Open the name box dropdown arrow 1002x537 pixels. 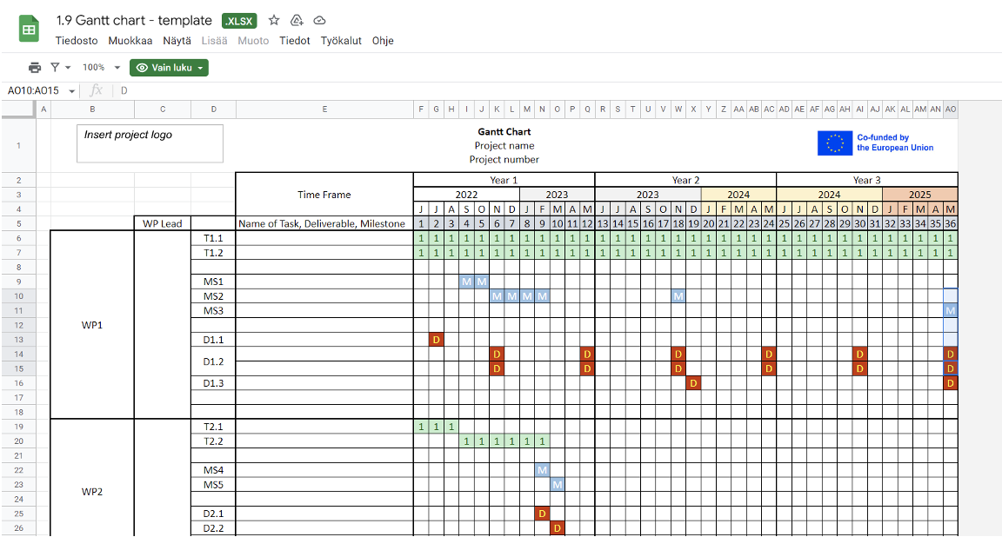click(x=71, y=89)
